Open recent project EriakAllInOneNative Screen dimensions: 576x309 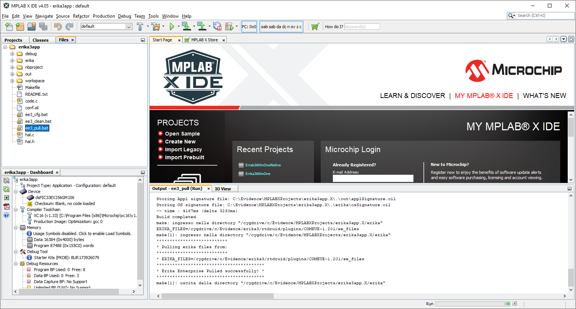tap(263, 165)
